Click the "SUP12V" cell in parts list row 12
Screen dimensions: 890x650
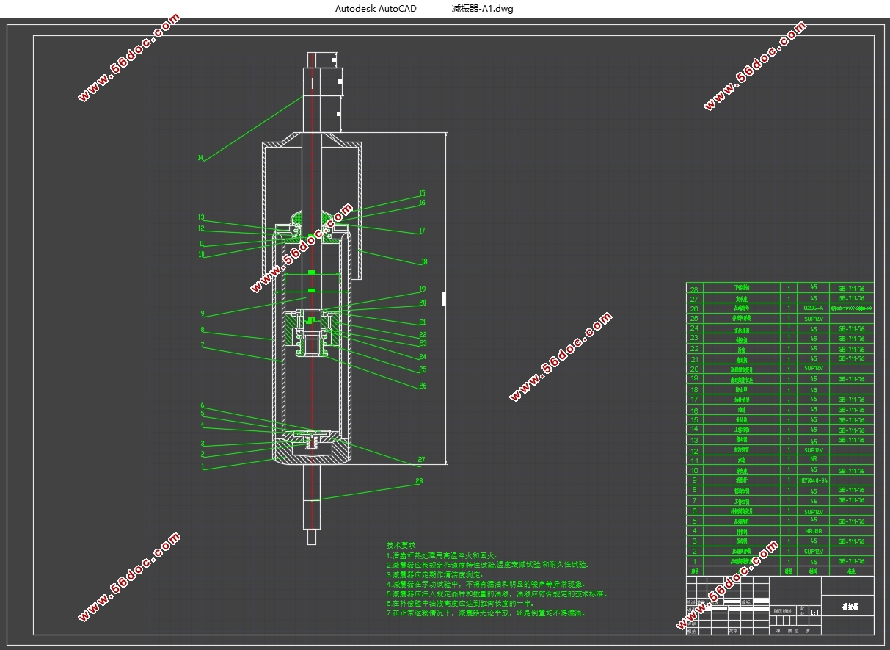[x=813, y=450]
